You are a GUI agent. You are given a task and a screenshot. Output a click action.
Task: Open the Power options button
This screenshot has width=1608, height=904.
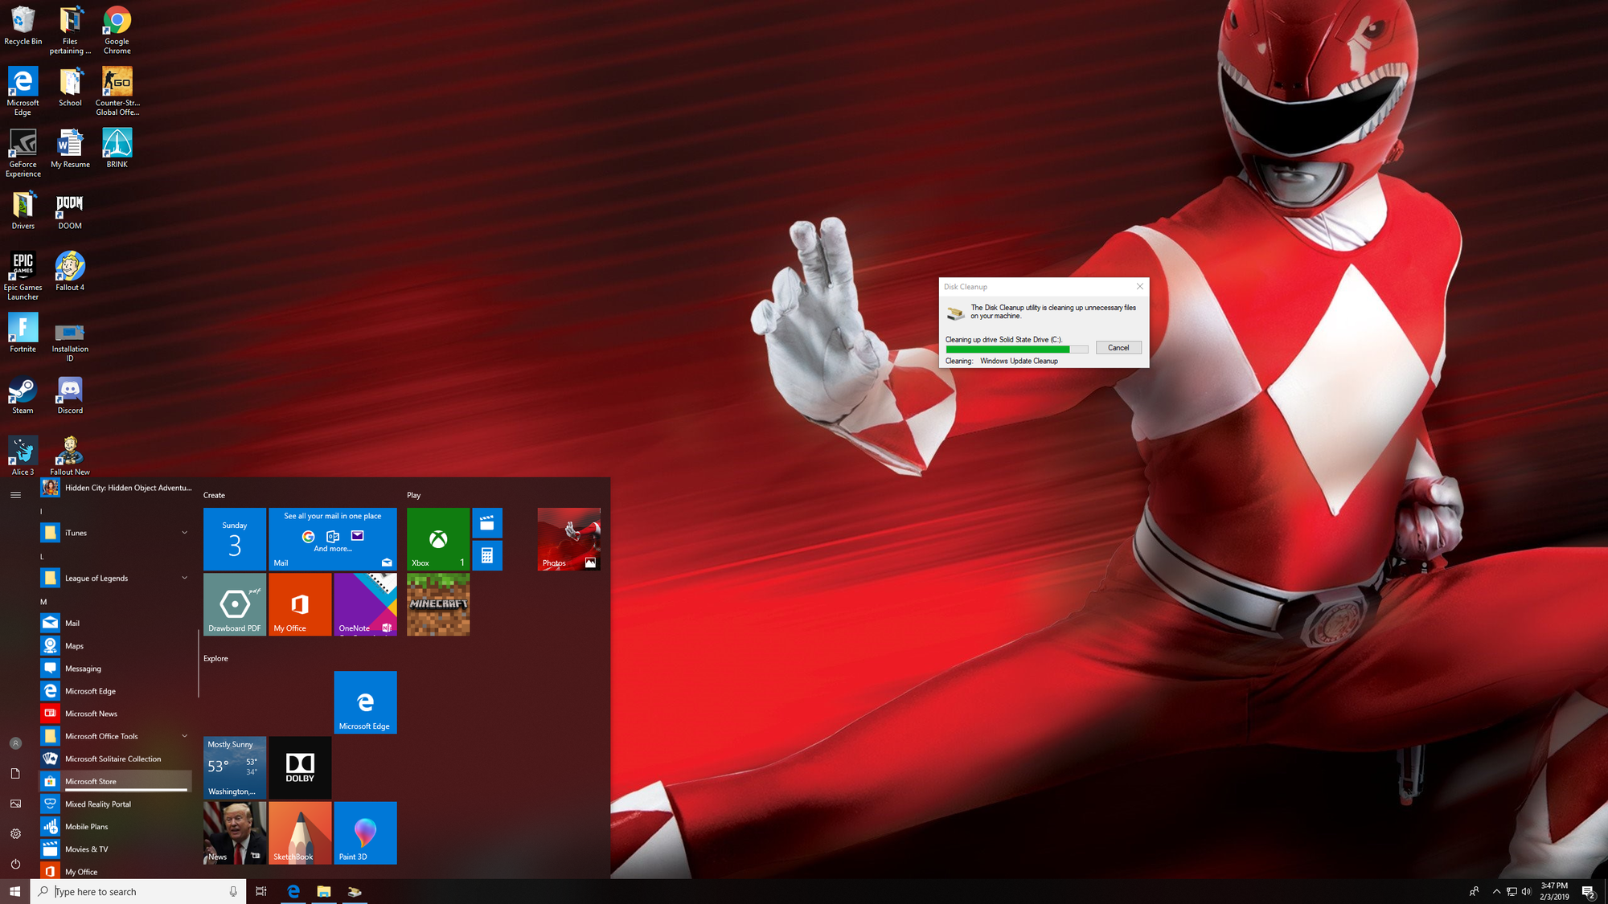[15, 864]
